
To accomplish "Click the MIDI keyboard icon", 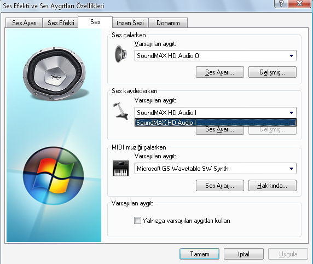I will coord(120,168).
